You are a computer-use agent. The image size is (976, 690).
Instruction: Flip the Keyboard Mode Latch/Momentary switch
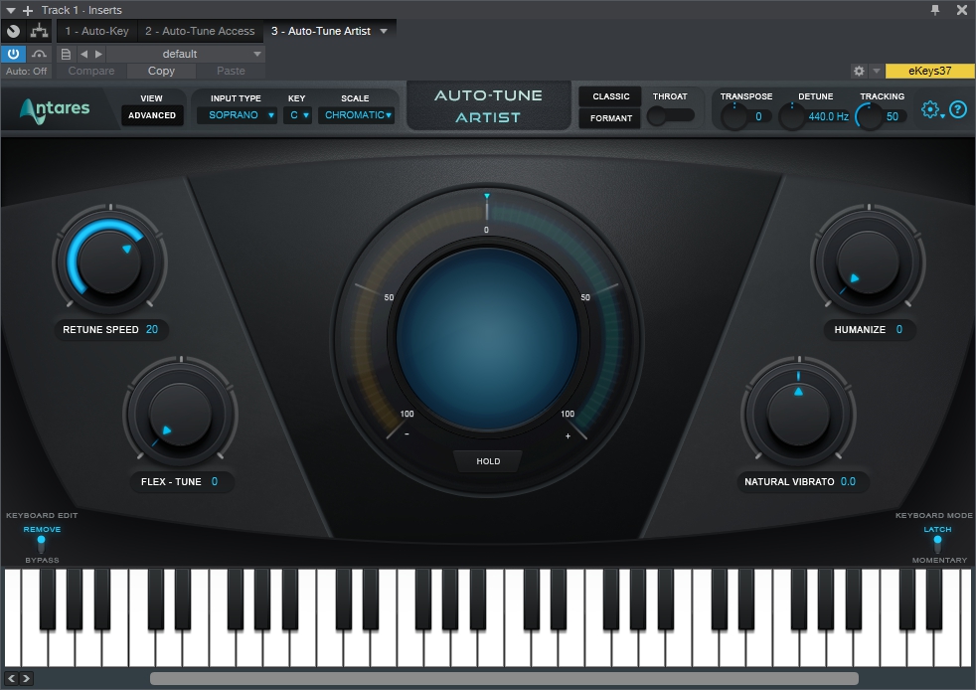pos(937,544)
